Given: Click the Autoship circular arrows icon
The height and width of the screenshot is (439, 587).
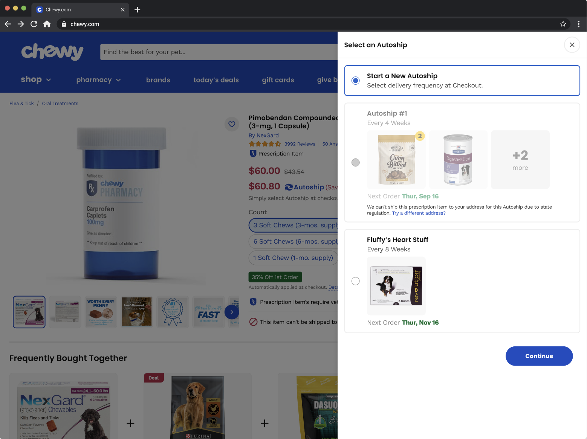Looking at the screenshot, I should click(x=289, y=187).
